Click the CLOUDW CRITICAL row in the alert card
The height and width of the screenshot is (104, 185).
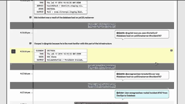click(x=61, y=50)
